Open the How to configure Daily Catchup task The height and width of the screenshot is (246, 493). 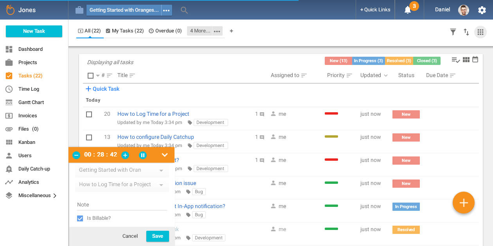[155, 137]
